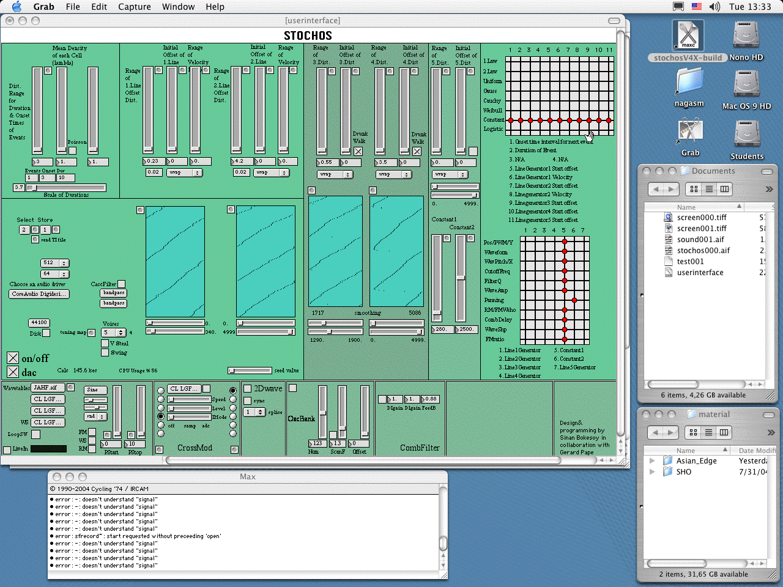This screenshot has height=587, width=783.
Task: Switch Documents window to column view
Action: coord(724,189)
